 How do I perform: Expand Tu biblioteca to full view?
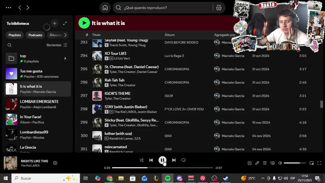point(65,23)
